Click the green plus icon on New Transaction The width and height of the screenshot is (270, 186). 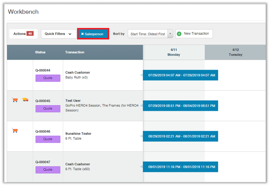179,34
